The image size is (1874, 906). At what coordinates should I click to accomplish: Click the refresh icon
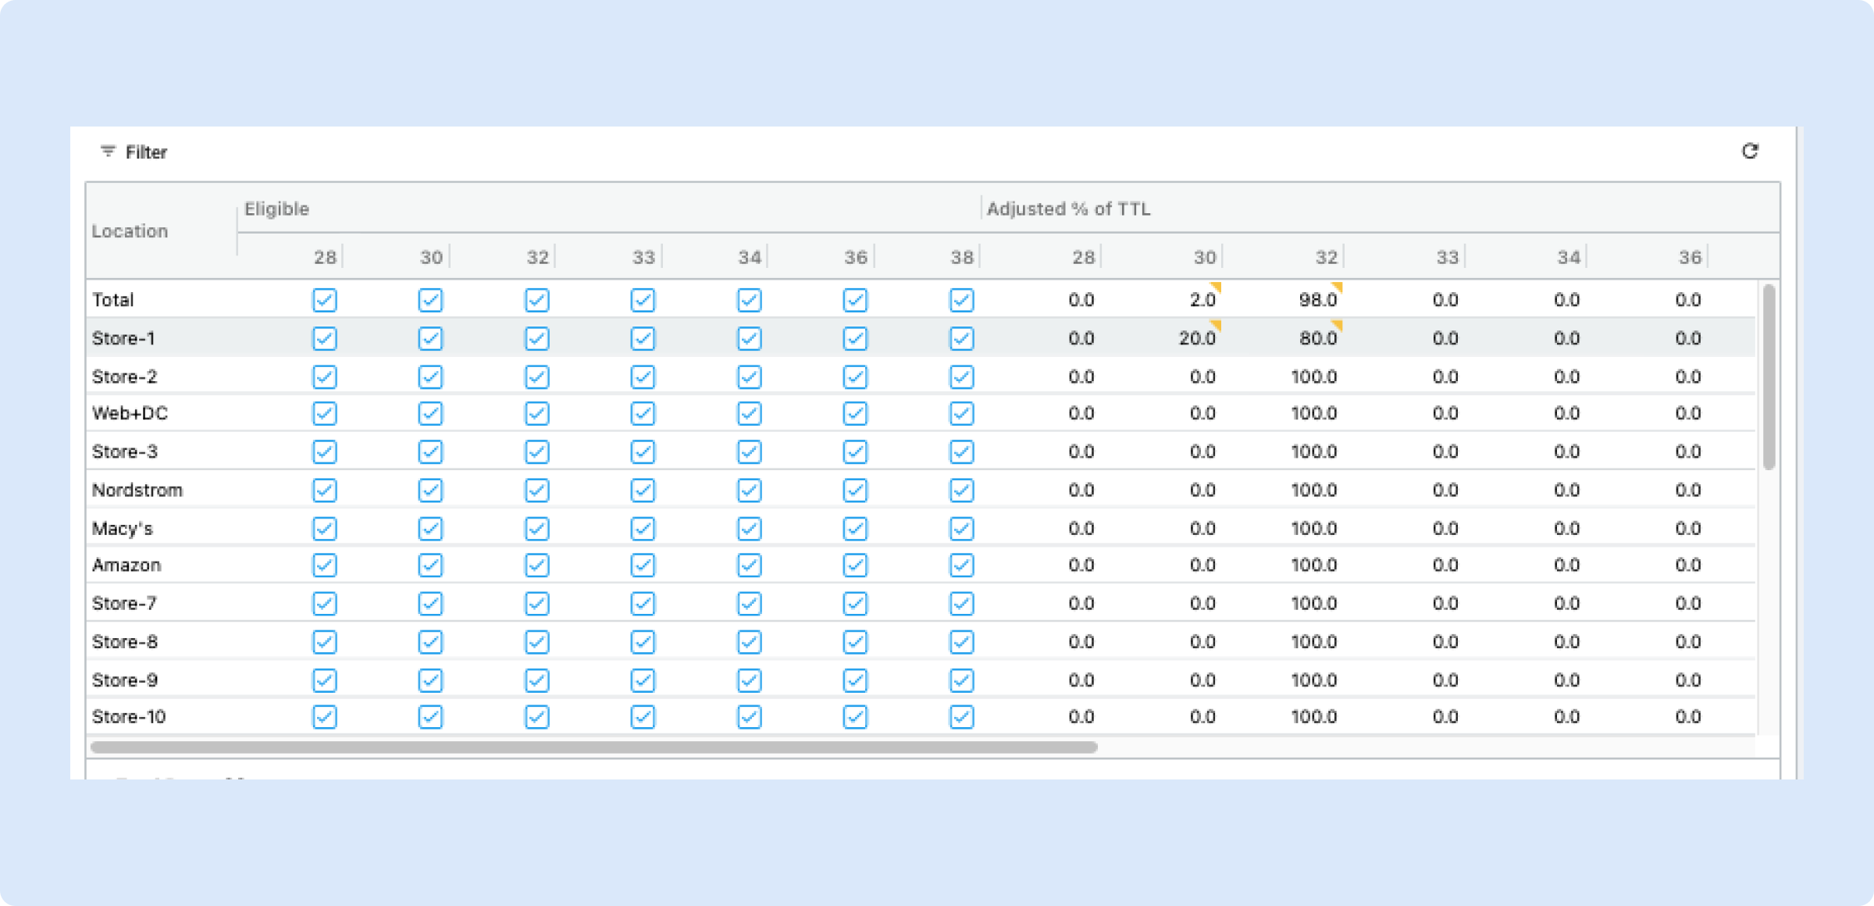pyautogui.click(x=1750, y=151)
